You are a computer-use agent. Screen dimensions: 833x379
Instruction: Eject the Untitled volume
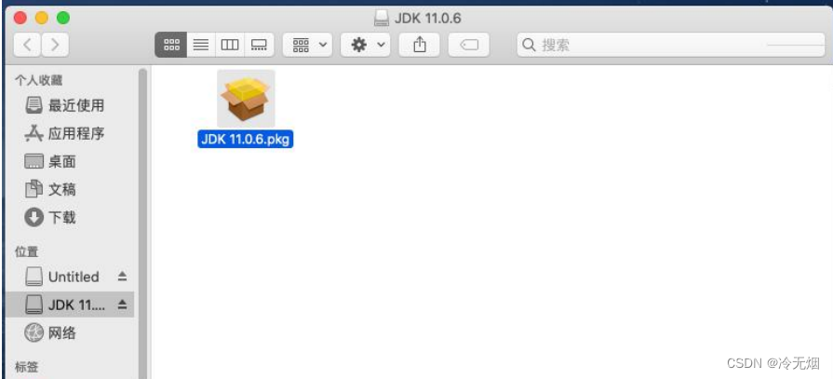pos(122,277)
